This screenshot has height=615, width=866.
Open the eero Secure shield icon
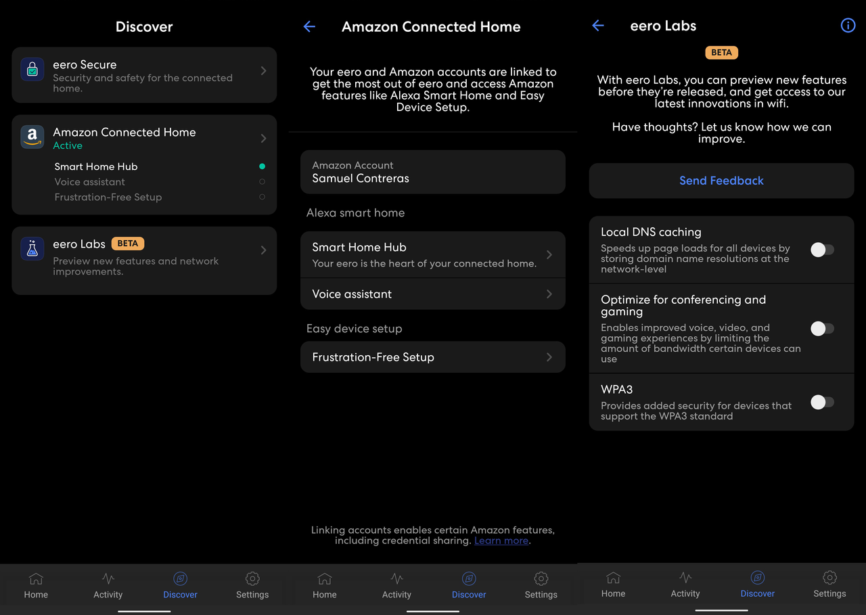(x=32, y=70)
